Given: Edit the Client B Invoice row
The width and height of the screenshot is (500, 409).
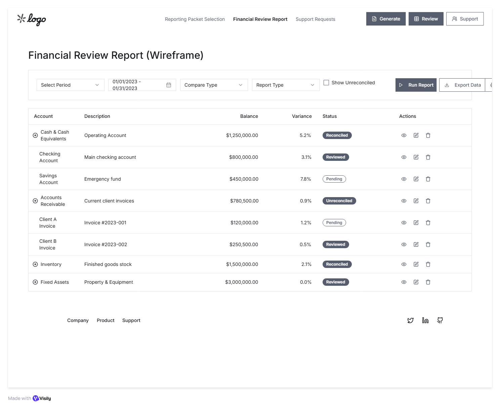Looking at the screenshot, I should (416, 244).
